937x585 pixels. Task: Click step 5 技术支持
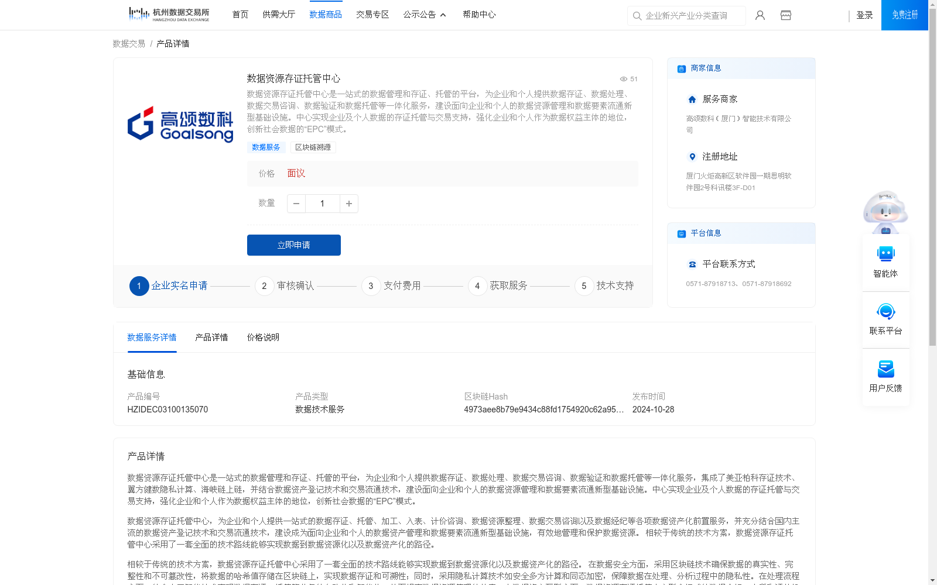pos(604,286)
